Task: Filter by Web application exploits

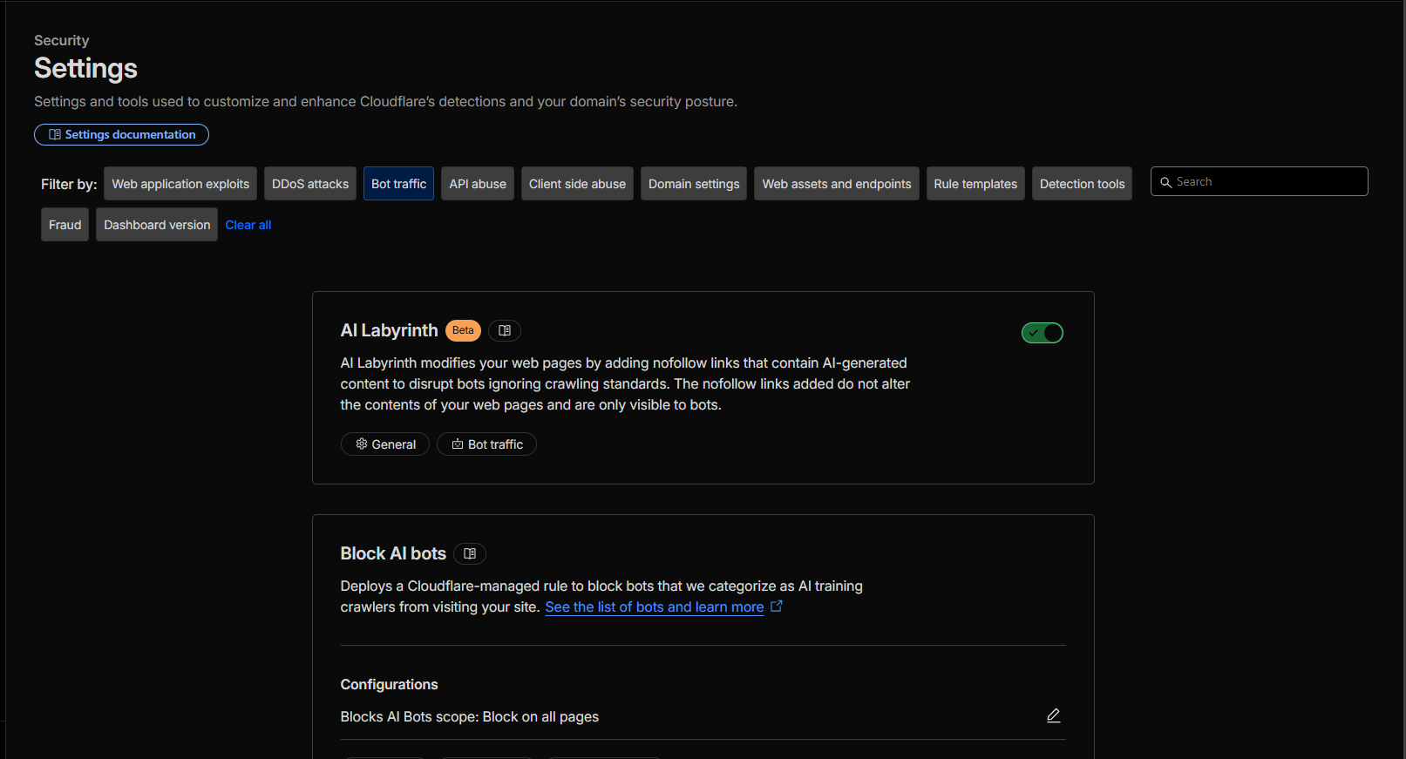Action: 180,184
